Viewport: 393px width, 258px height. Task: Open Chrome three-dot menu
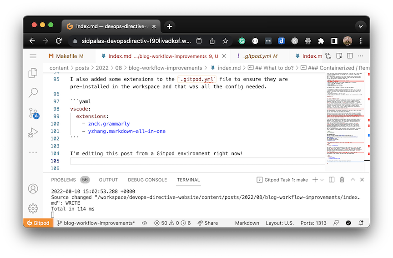(361, 41)
